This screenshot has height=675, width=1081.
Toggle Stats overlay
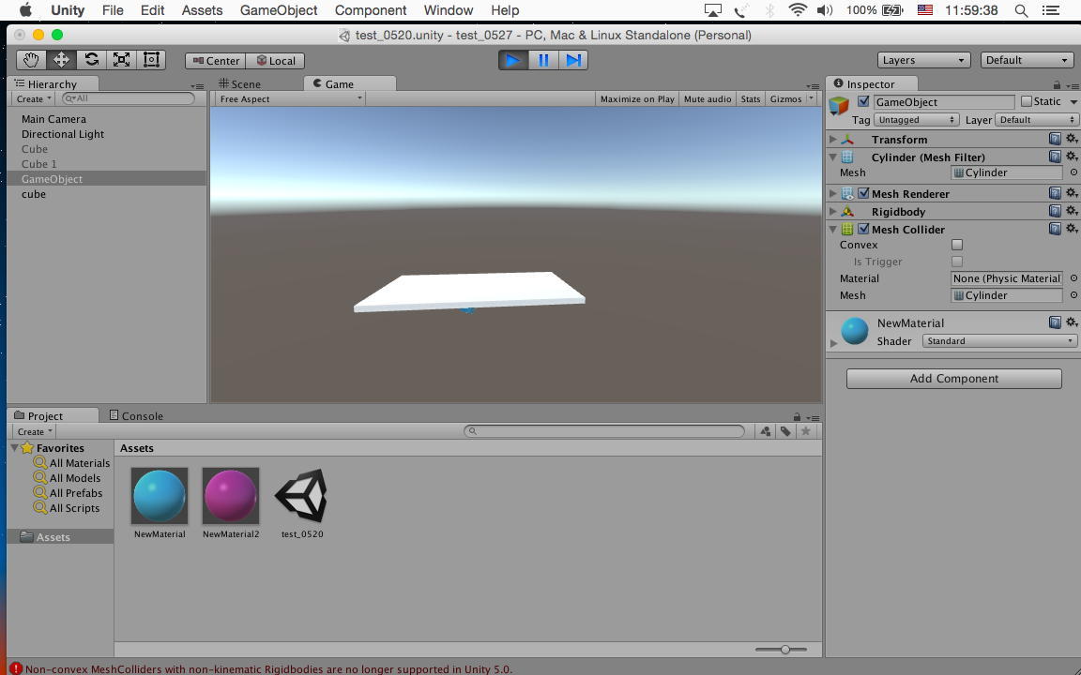[x=750, y=99]
